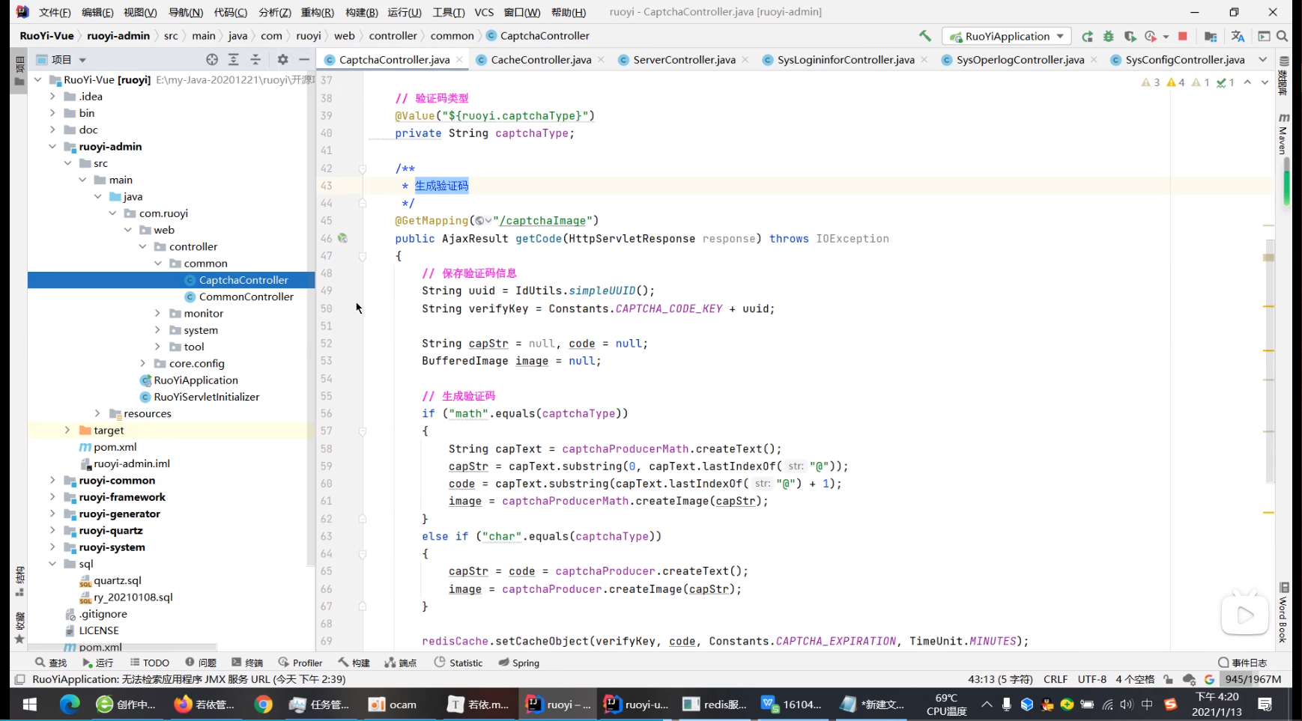This screenshot has height=721, width=1302.
Task: Open the Spring tool window button
Action: (519, 663)
